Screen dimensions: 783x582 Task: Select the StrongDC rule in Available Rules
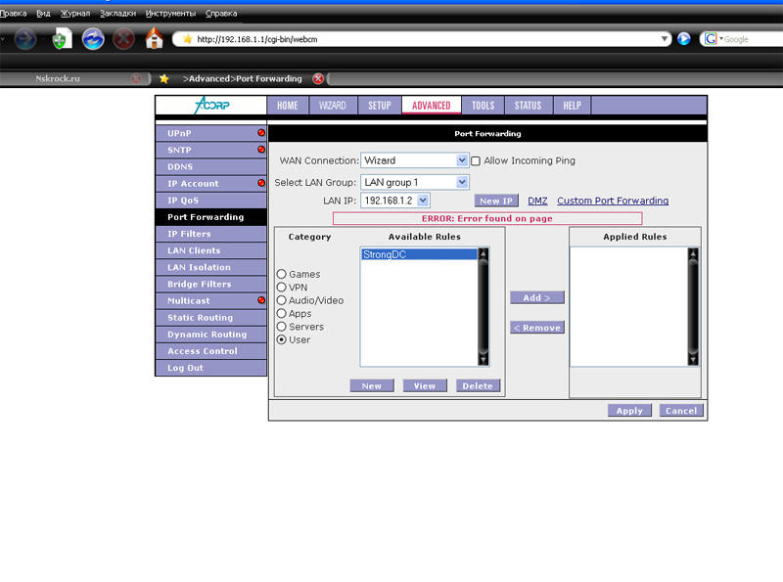pyautogui.click(x=419, y=254)
